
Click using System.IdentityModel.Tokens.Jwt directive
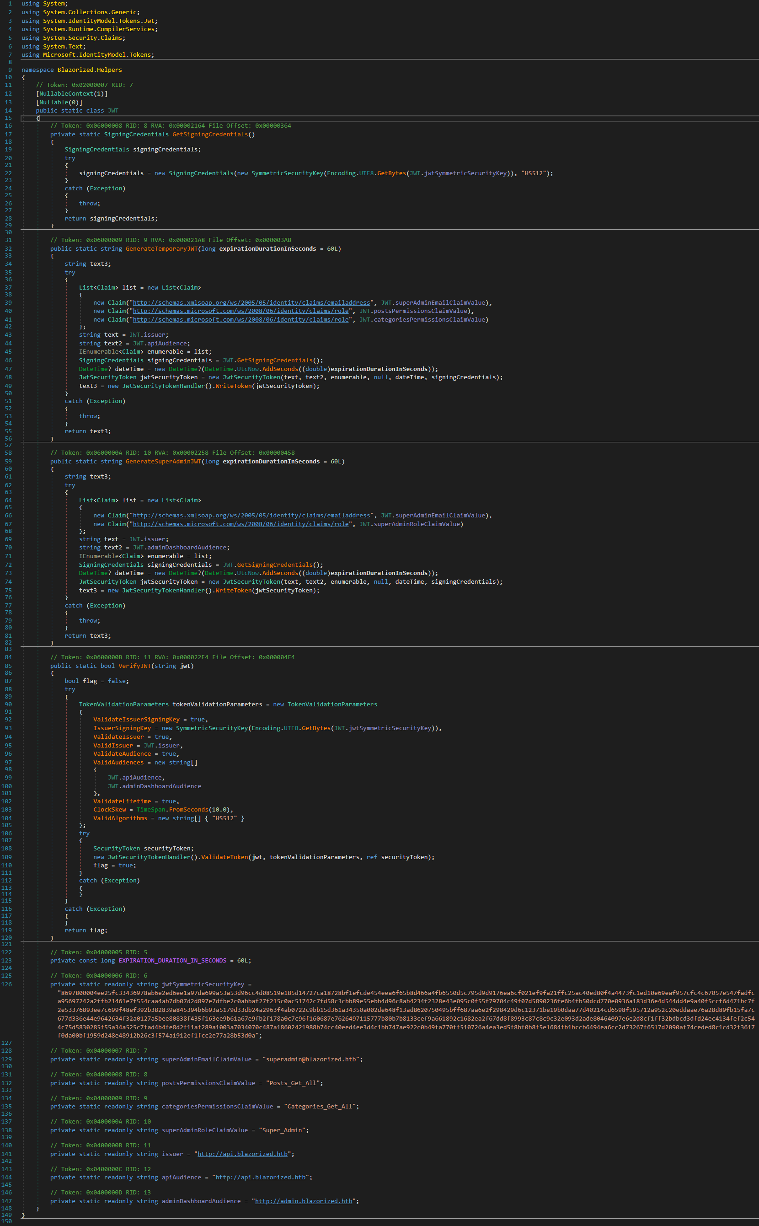(89, 21)
